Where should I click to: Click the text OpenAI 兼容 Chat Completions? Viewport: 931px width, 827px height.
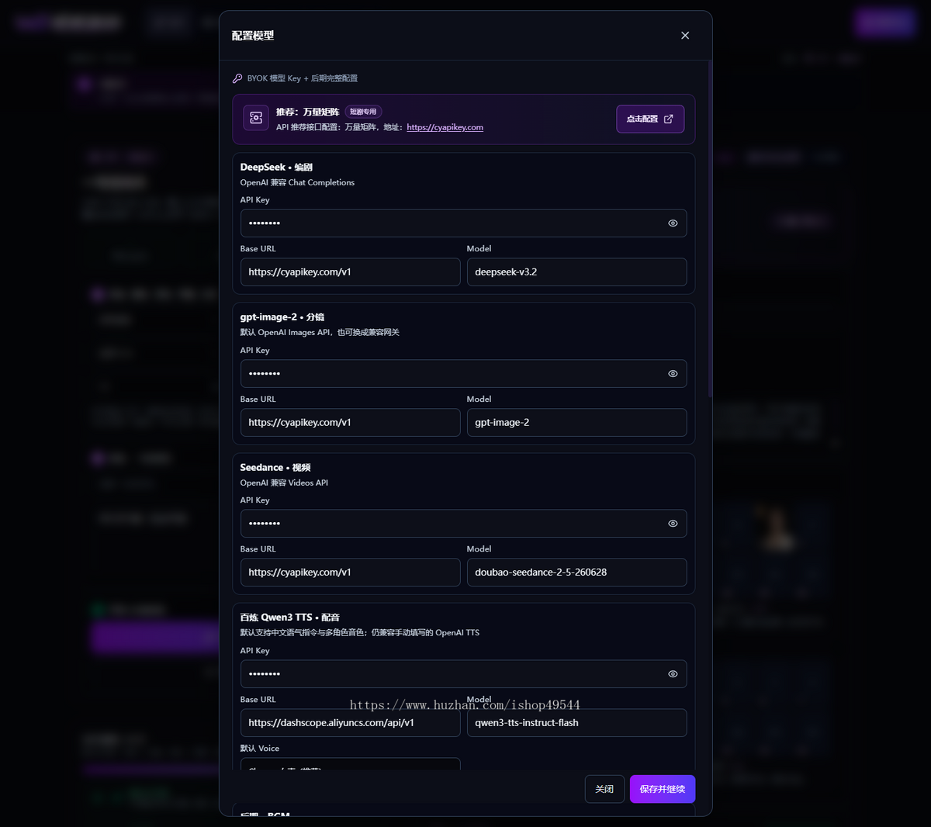[x=297, y=183]
